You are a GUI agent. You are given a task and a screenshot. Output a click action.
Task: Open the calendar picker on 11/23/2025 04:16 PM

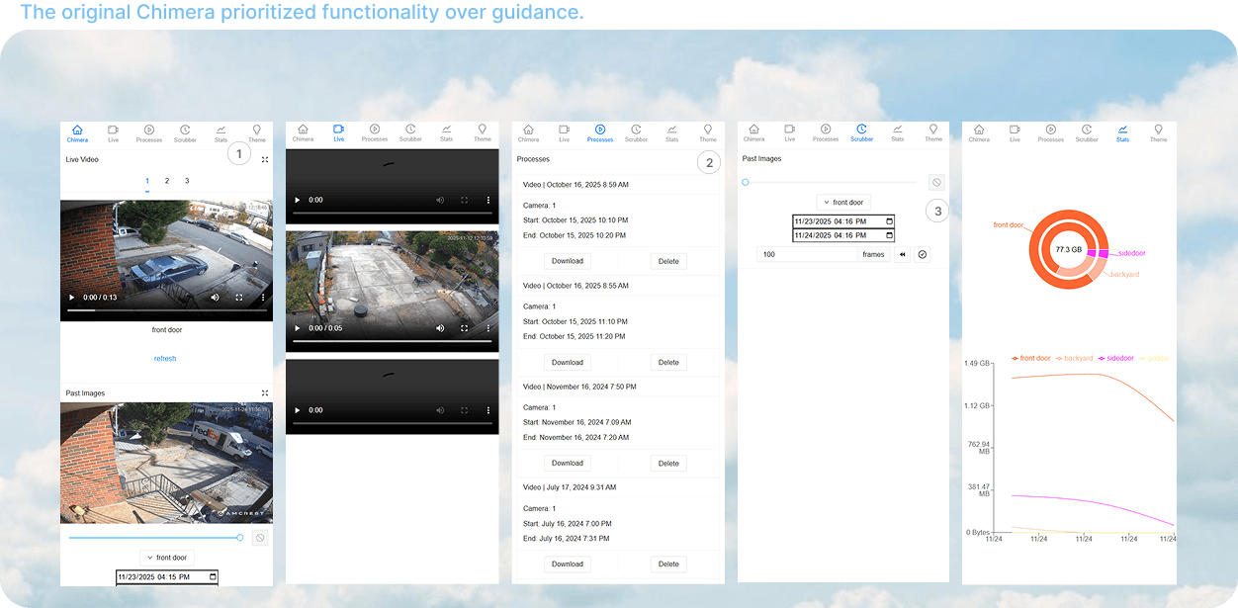889,221
